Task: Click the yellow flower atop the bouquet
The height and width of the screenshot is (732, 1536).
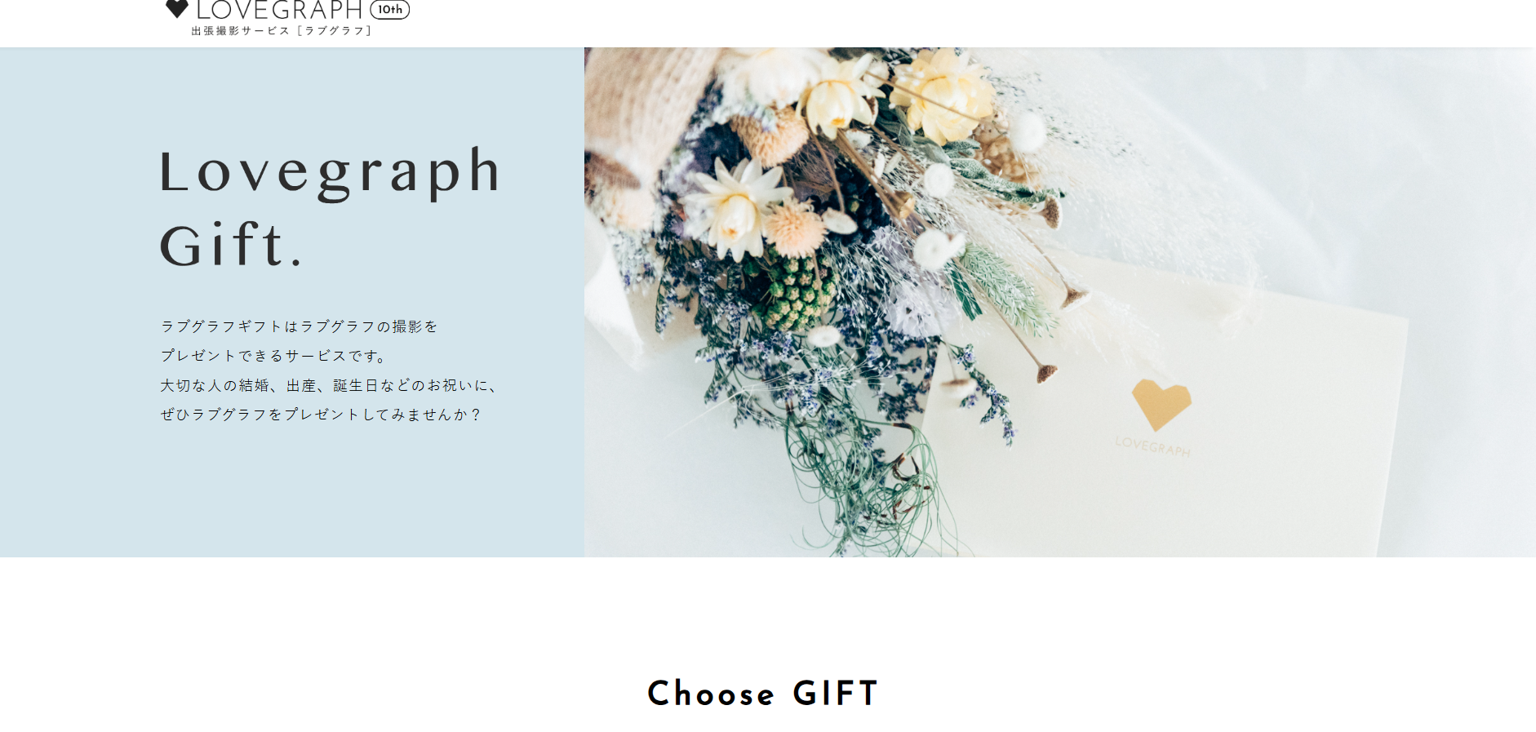Action: click(x=943, y=94)
